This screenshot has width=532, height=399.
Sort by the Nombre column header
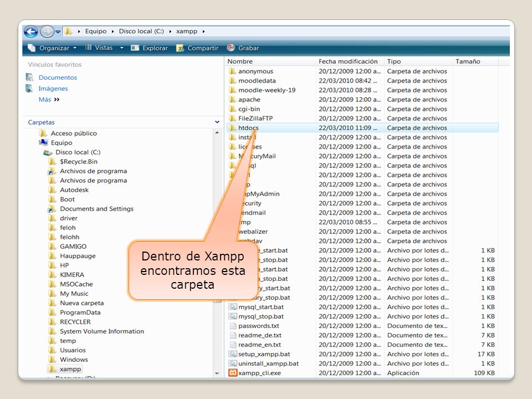[x=240, y=62]
